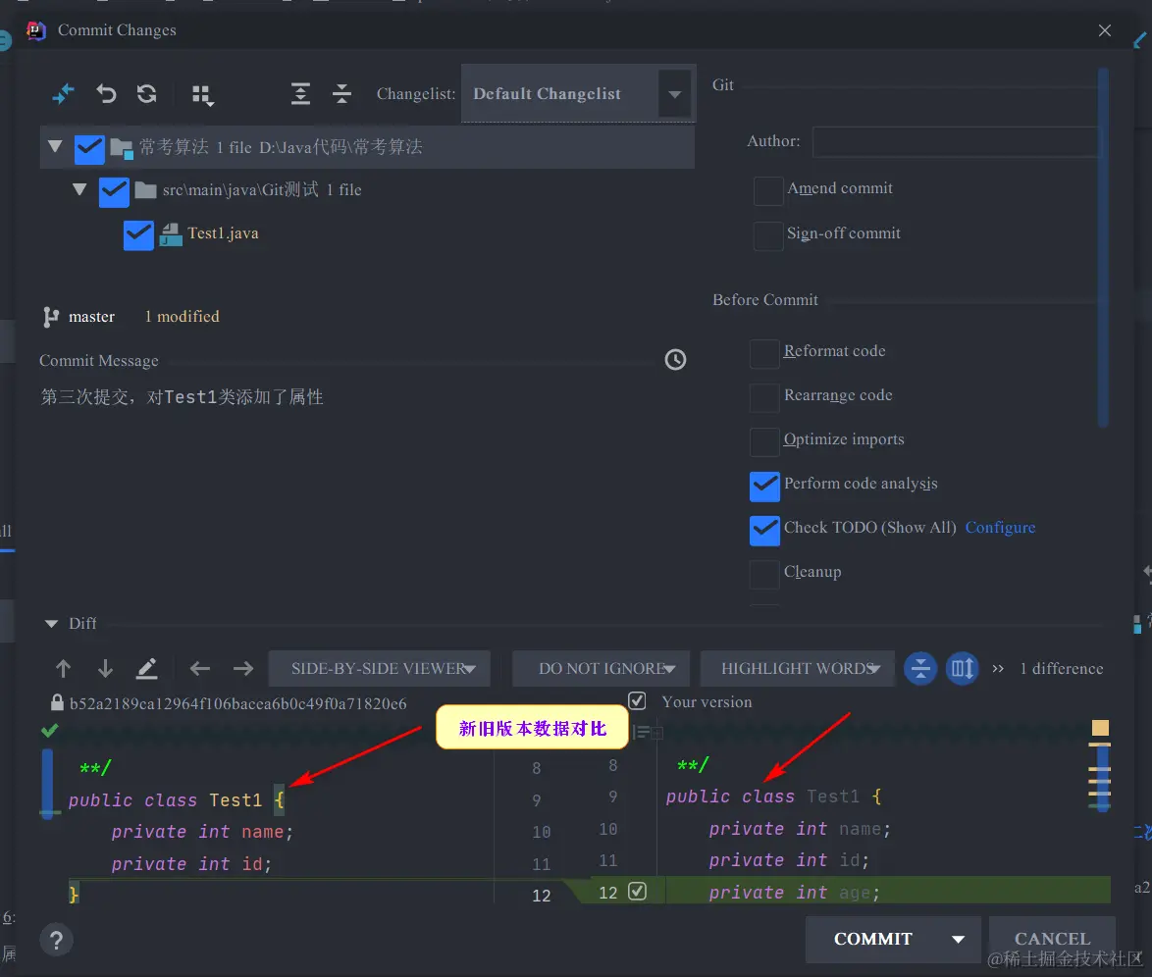The height and width of the screenshot is (977, 1152).
Task: Toggle Your version include checkbox
Action: [637, 700]
